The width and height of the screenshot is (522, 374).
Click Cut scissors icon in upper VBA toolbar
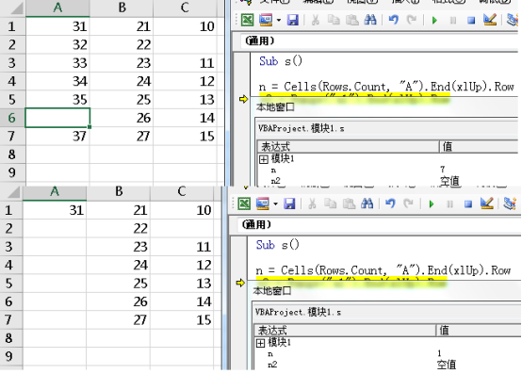[x=315, y=21]
